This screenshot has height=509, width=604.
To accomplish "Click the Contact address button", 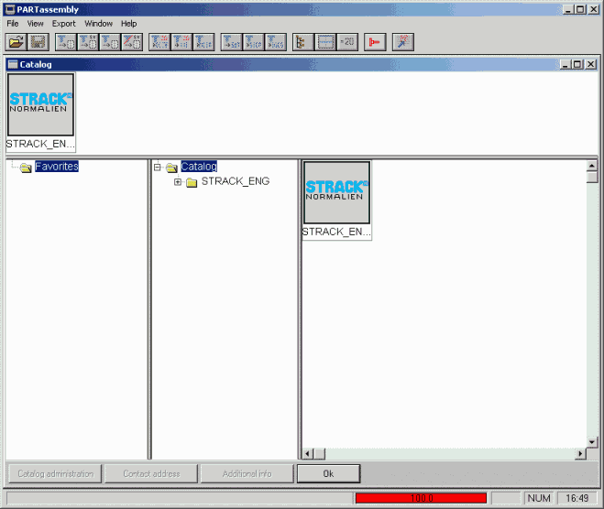I will click(152, 473).
